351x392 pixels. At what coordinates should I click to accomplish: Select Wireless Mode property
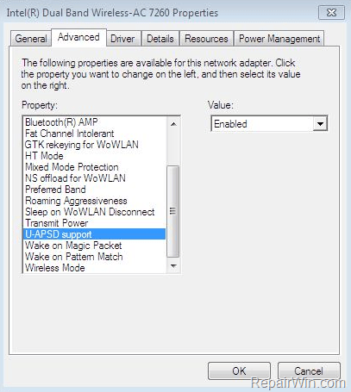click(x=94, y=268)
